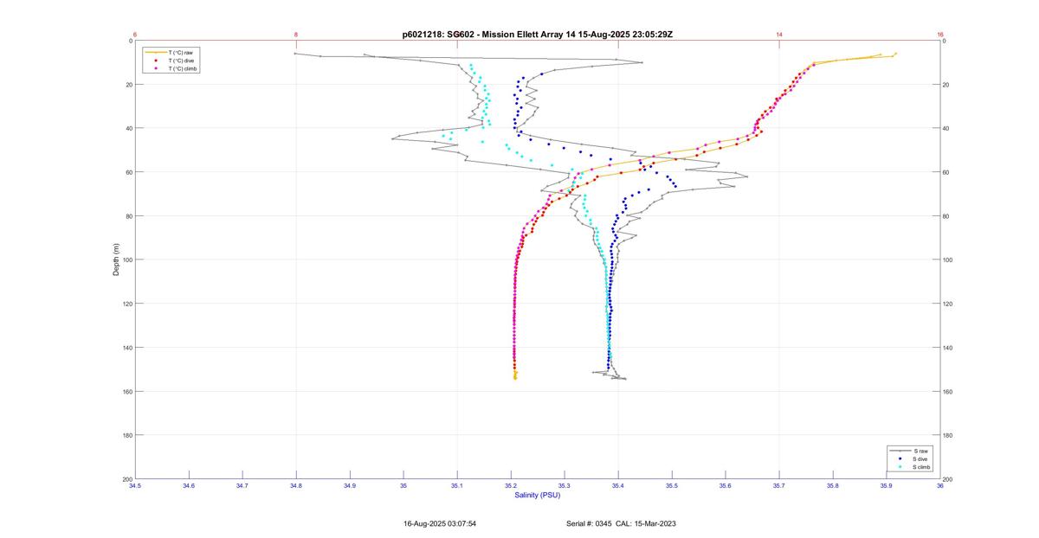Viewport: 1039px width, 538px height.
Task: Click the cyan dot marker beside 'S climb'
Action: (900, 466)
